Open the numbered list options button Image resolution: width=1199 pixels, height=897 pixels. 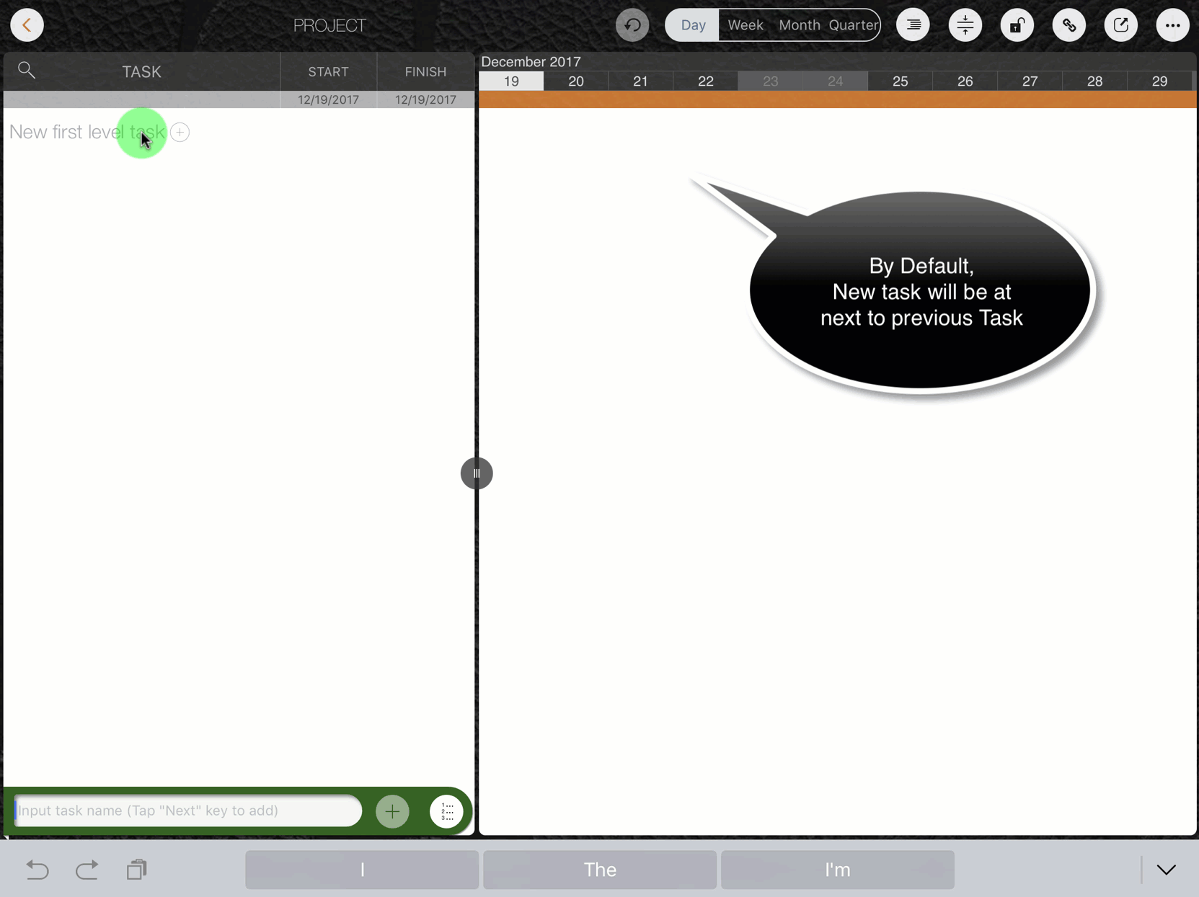(x=446, y=811)
